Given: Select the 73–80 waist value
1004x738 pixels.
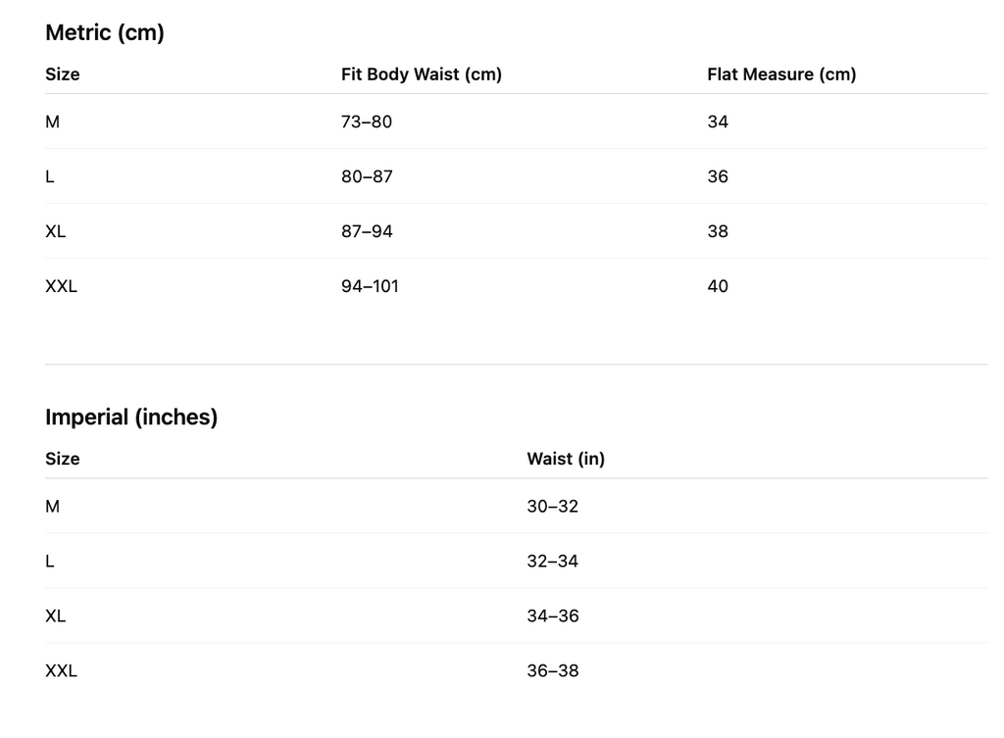Looking at the screenshot, I should pos(366,122).
